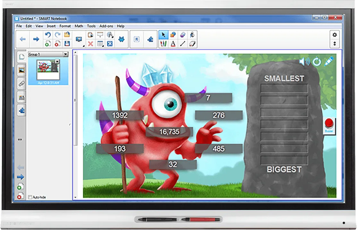Open the Attachments paperclip tab
The width and height of the screenshot is (357, 230).
click(x=21, y=84)
